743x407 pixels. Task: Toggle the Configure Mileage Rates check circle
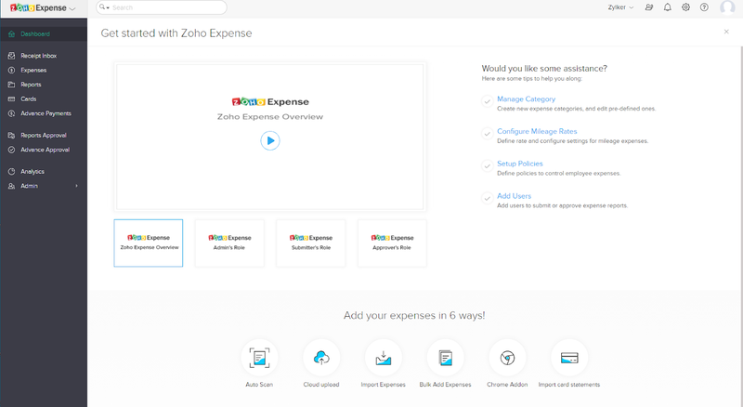pos(487,133)
